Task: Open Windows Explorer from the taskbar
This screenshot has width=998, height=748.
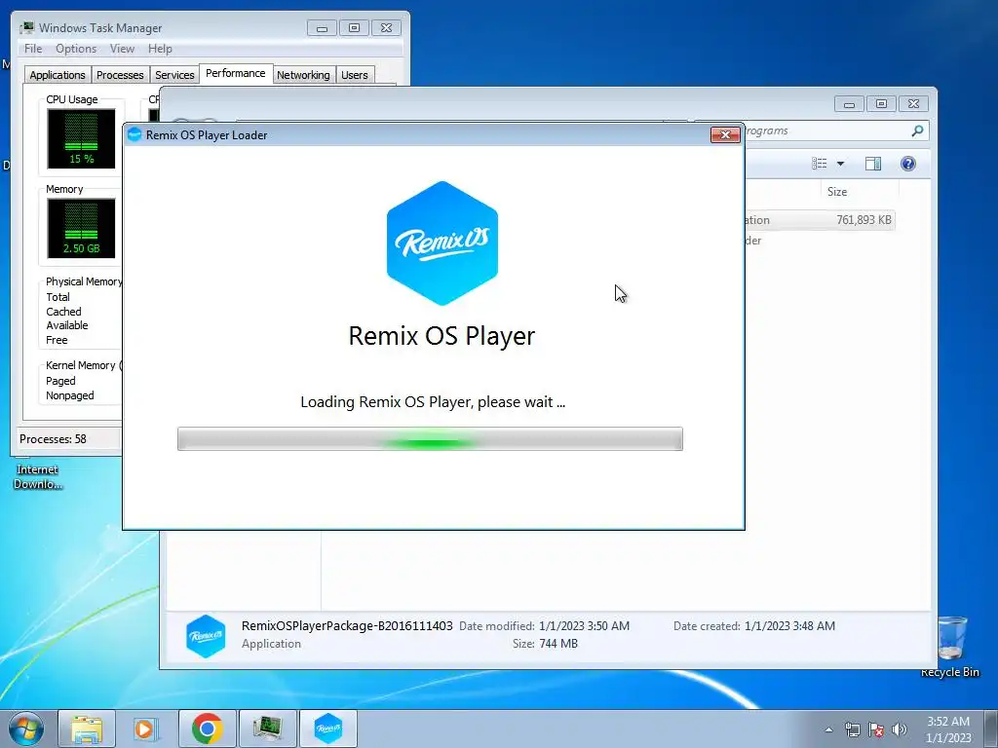Action: tap(87, 729)
